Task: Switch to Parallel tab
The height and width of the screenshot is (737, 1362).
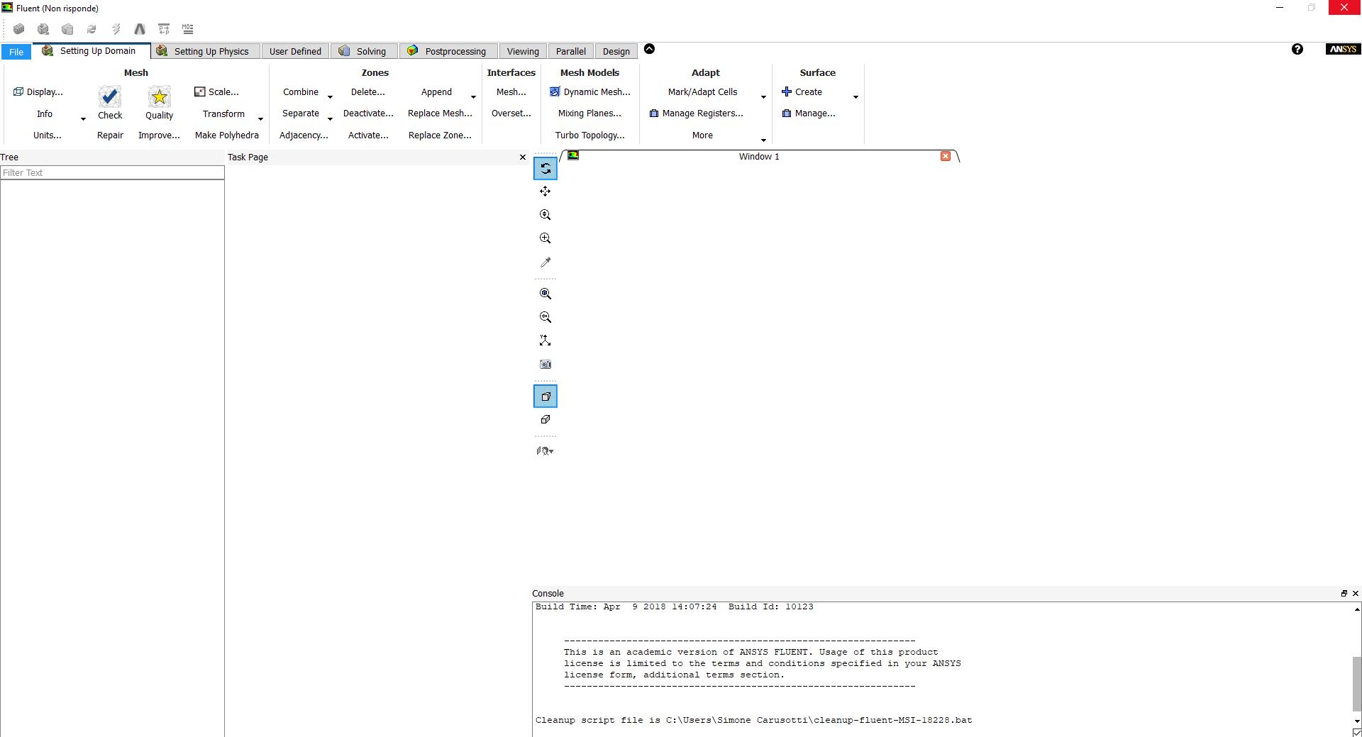Action: [x=571, y=51]
